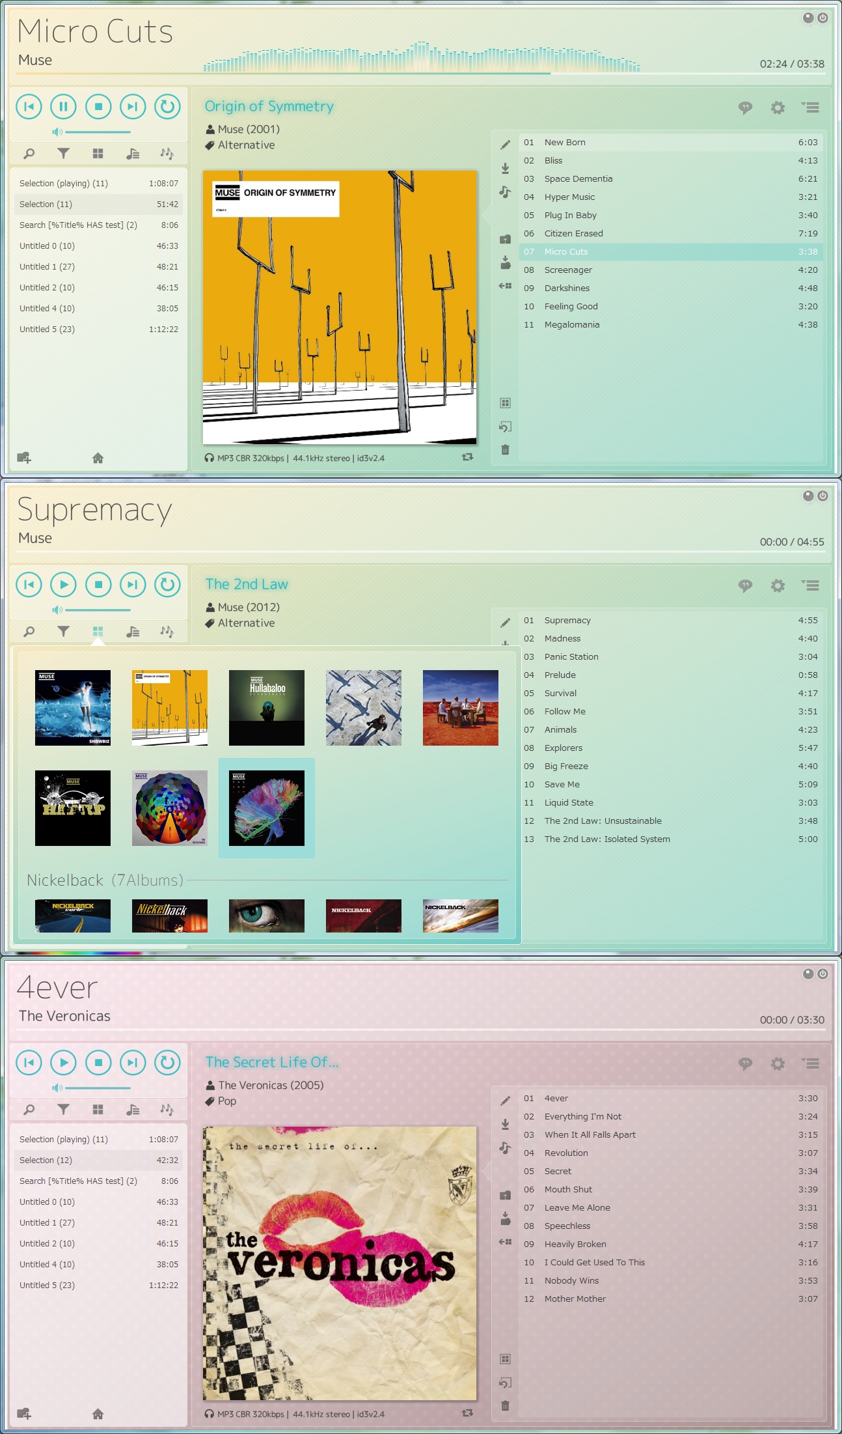Select The 2nd Law highlighted album thumbnail
The image size is (842, 1434).
[267, 808]
